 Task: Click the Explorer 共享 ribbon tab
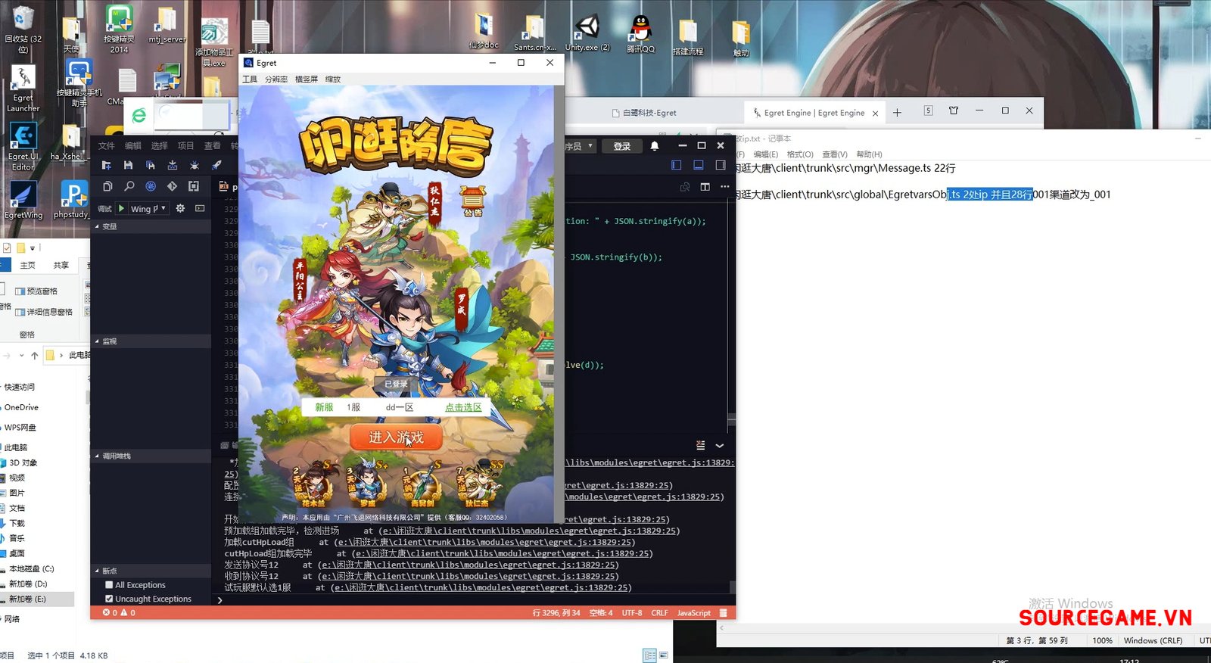pos(61,265)
